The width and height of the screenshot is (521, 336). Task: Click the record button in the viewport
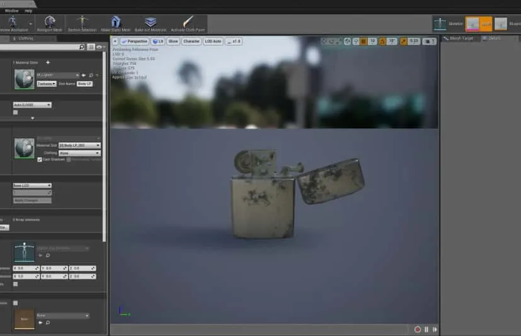pyautogui.click(x=417, y=329)
